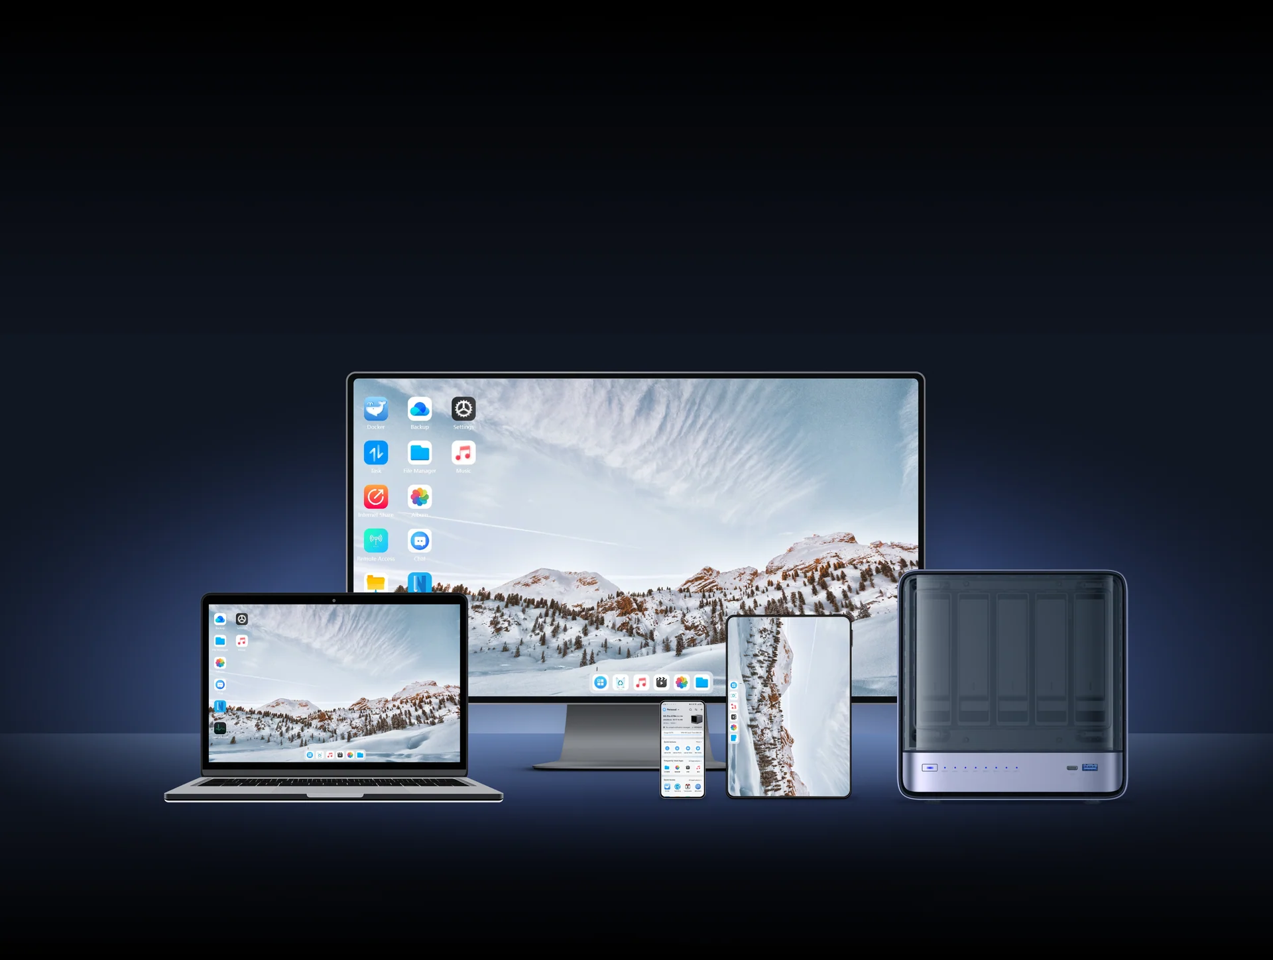Screen dimensions: 1273x960
Task: Open video clapperboard app in monitor dock
Action: (x=661, y=682)
